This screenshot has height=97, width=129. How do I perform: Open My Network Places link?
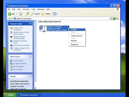[20, 64]
